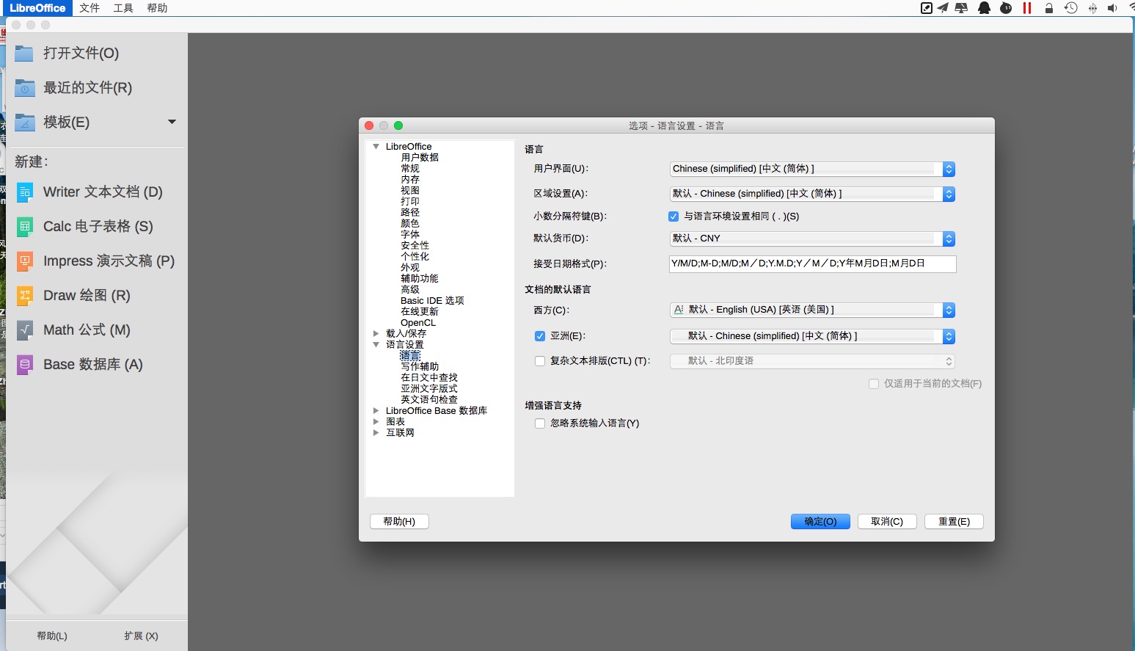Click the Draw 绘图 icon
1135x651 pixels.
(x=25, y=296)
